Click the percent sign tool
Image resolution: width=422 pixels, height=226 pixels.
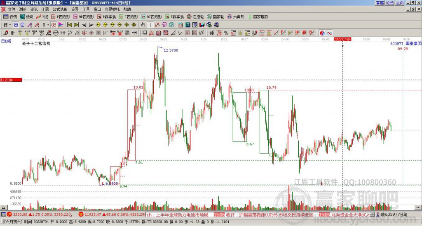226,33
